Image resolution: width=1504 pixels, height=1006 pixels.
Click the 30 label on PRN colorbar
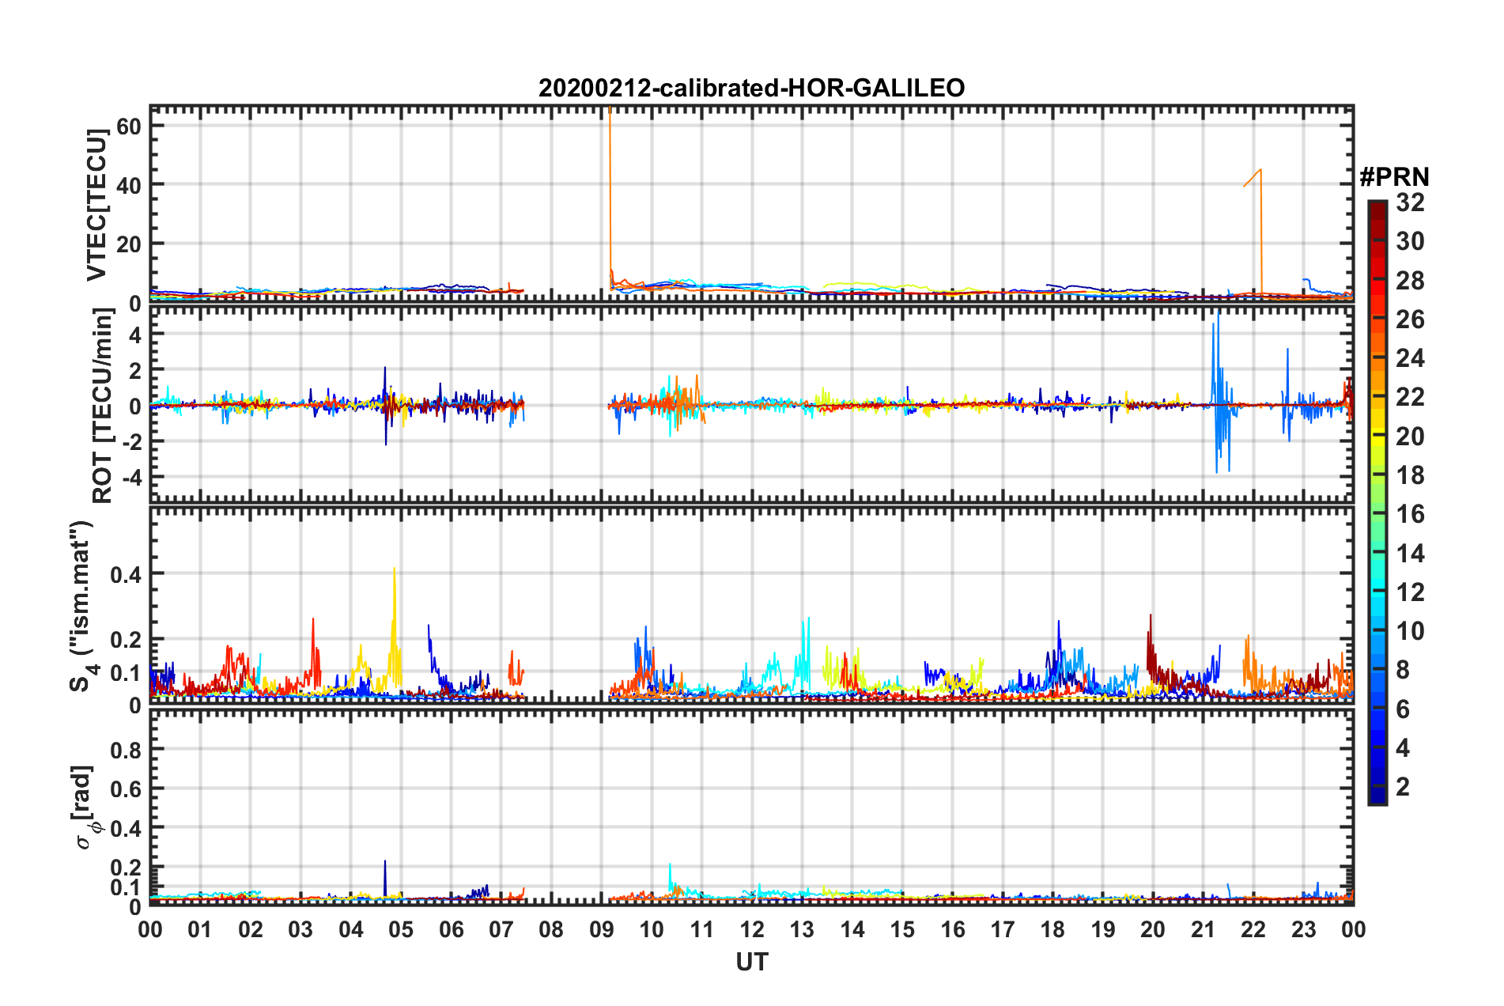pos(1410,241)
